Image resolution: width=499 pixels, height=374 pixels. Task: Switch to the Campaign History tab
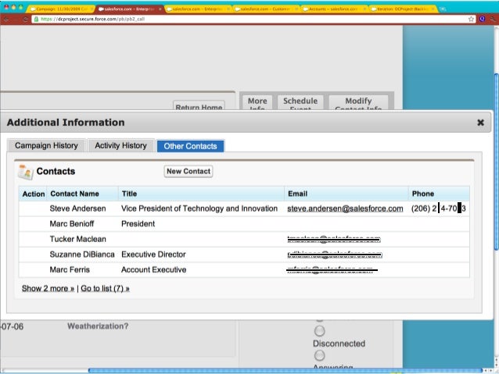coord(46,145)
